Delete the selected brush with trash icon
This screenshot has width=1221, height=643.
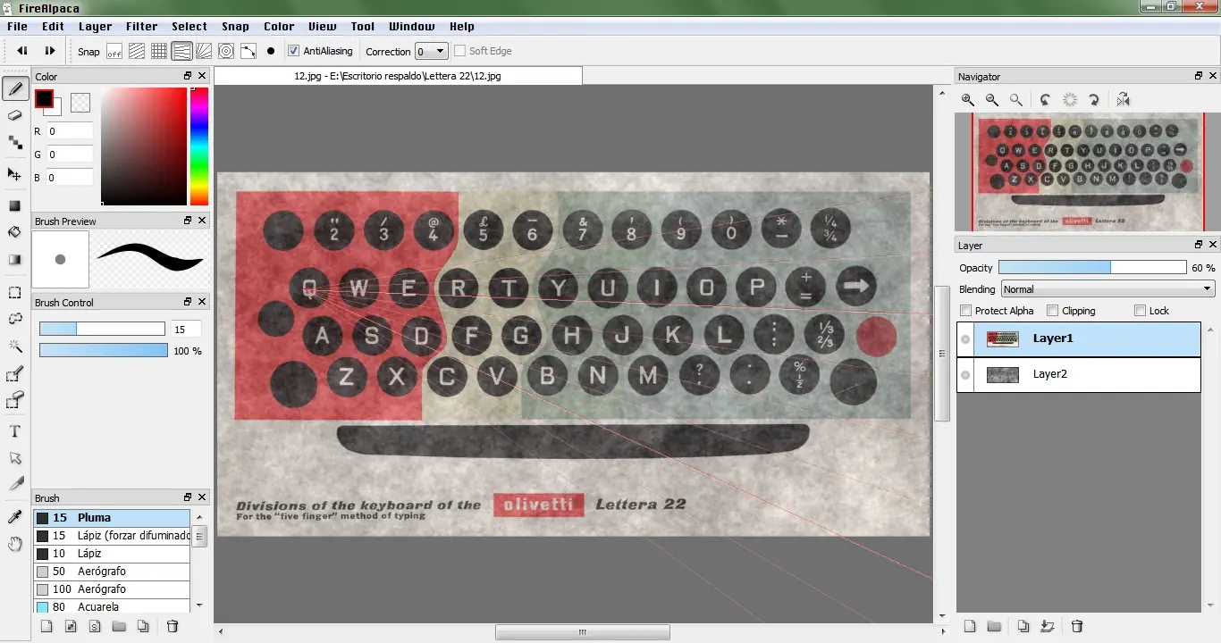pyautogui.click(x=173, y=626)
